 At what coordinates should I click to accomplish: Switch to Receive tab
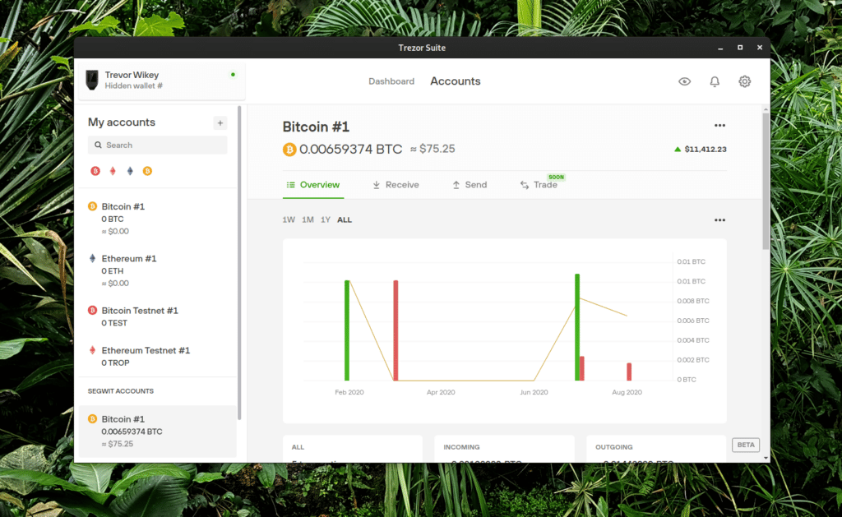click(x=396, y=185)
